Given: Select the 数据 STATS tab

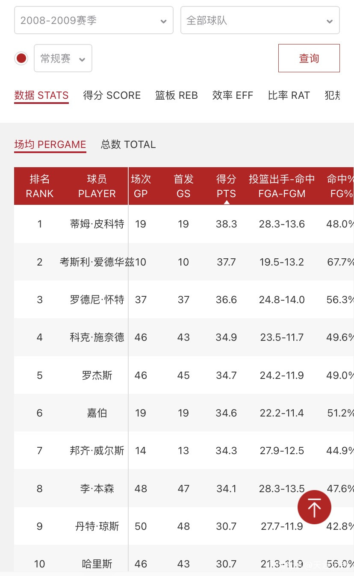Looking at the screenshot, I should pyautogui.click(x=41, y=95).
